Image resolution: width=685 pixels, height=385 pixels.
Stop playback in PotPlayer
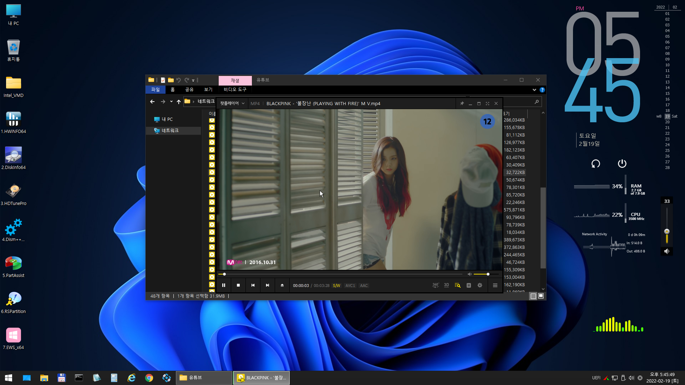pos(238,285)
